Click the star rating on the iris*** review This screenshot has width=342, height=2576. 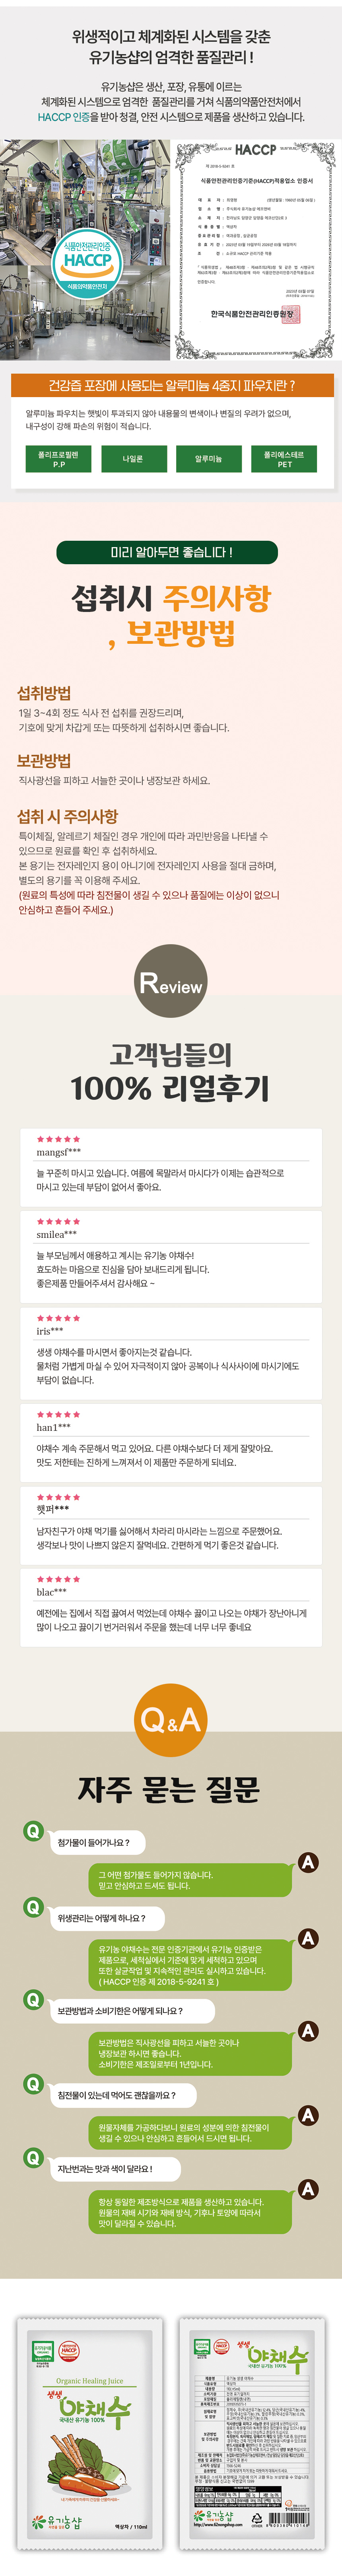coord(58,1318)
